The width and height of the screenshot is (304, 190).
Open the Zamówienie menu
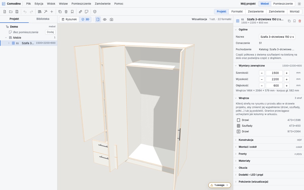[x=103, y=4]
